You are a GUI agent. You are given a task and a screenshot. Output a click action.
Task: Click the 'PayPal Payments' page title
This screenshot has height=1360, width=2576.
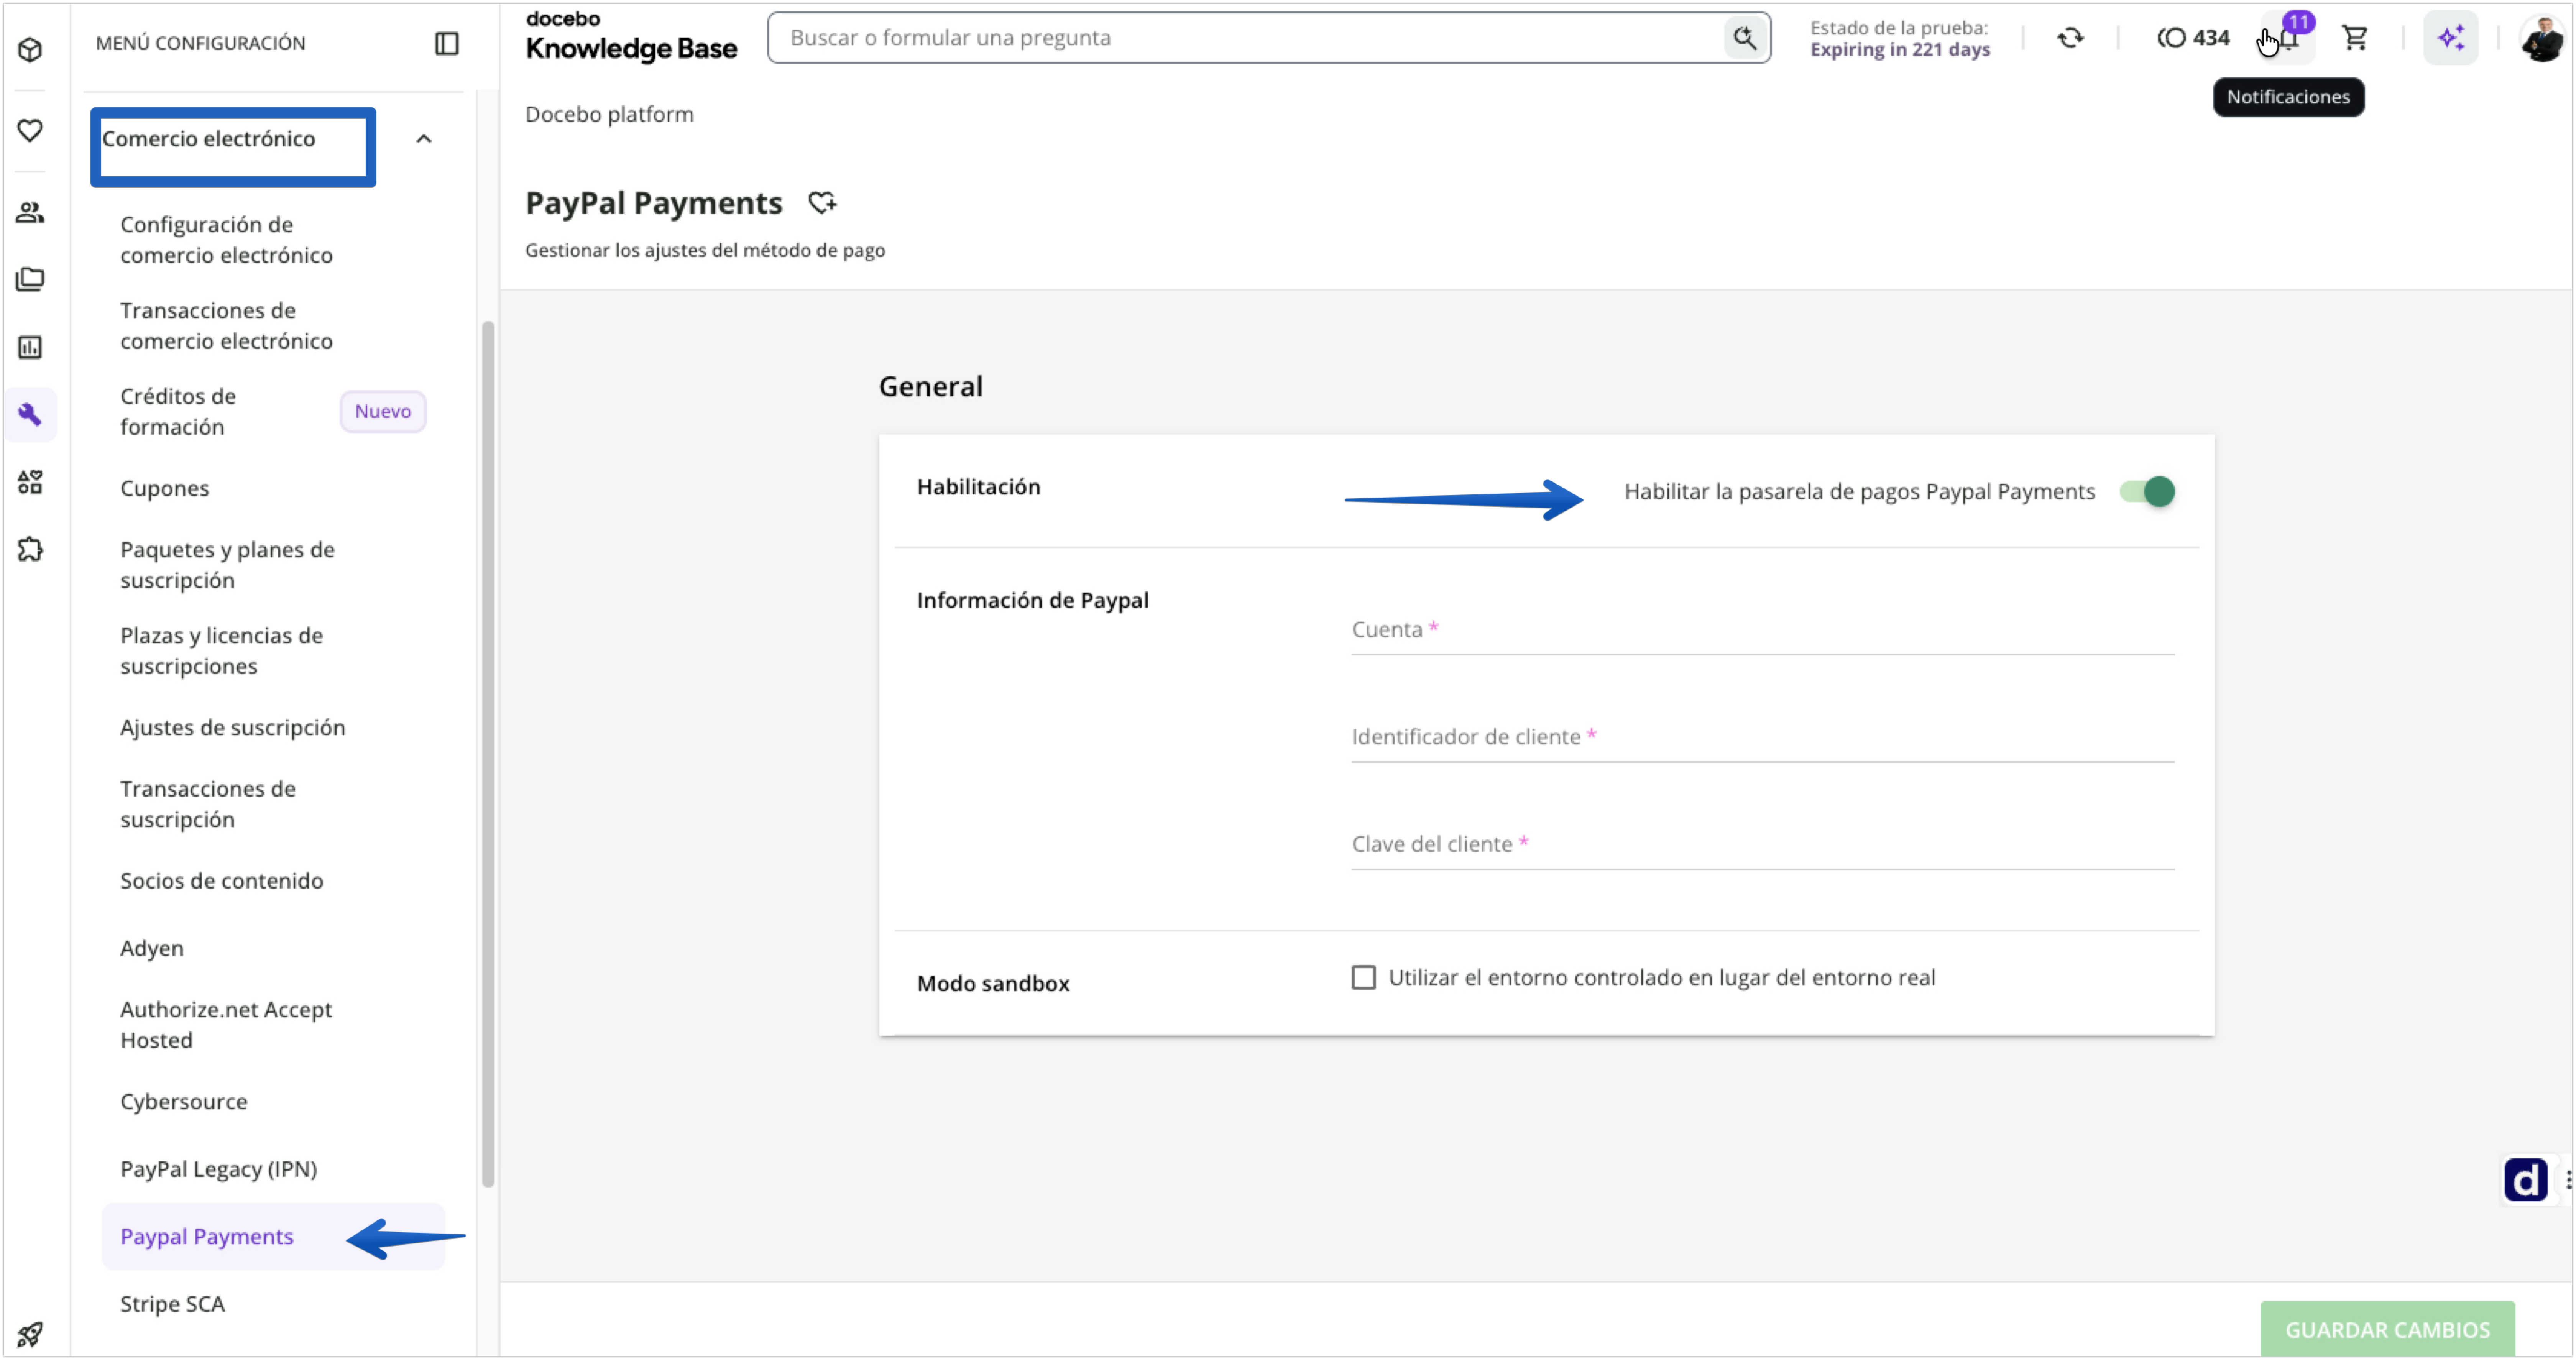click(x=654, y=203)
